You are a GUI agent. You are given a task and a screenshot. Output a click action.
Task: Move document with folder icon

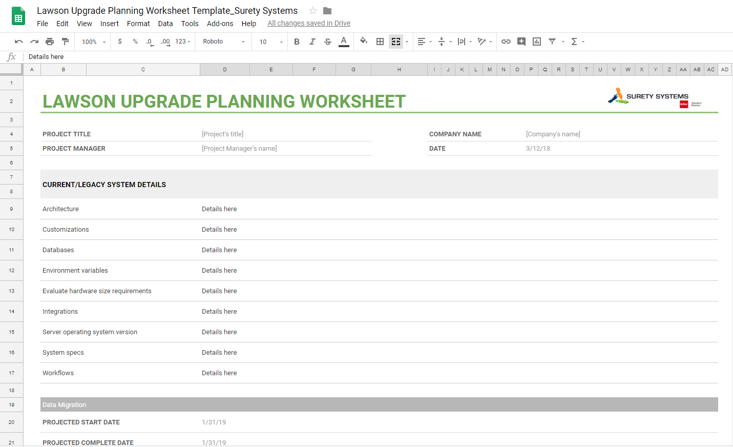(x=327, y=11)
